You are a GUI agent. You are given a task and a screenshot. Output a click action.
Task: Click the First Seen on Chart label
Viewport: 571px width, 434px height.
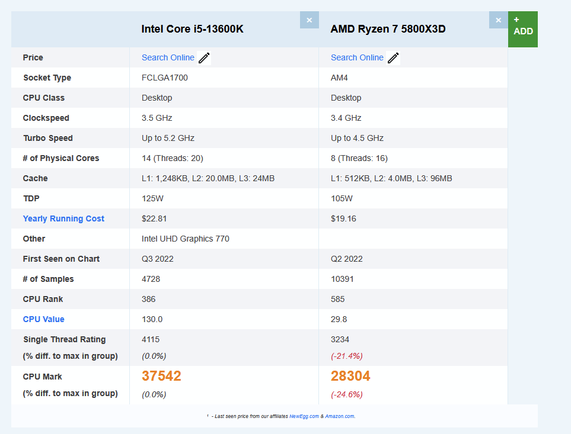pos(61,259)
